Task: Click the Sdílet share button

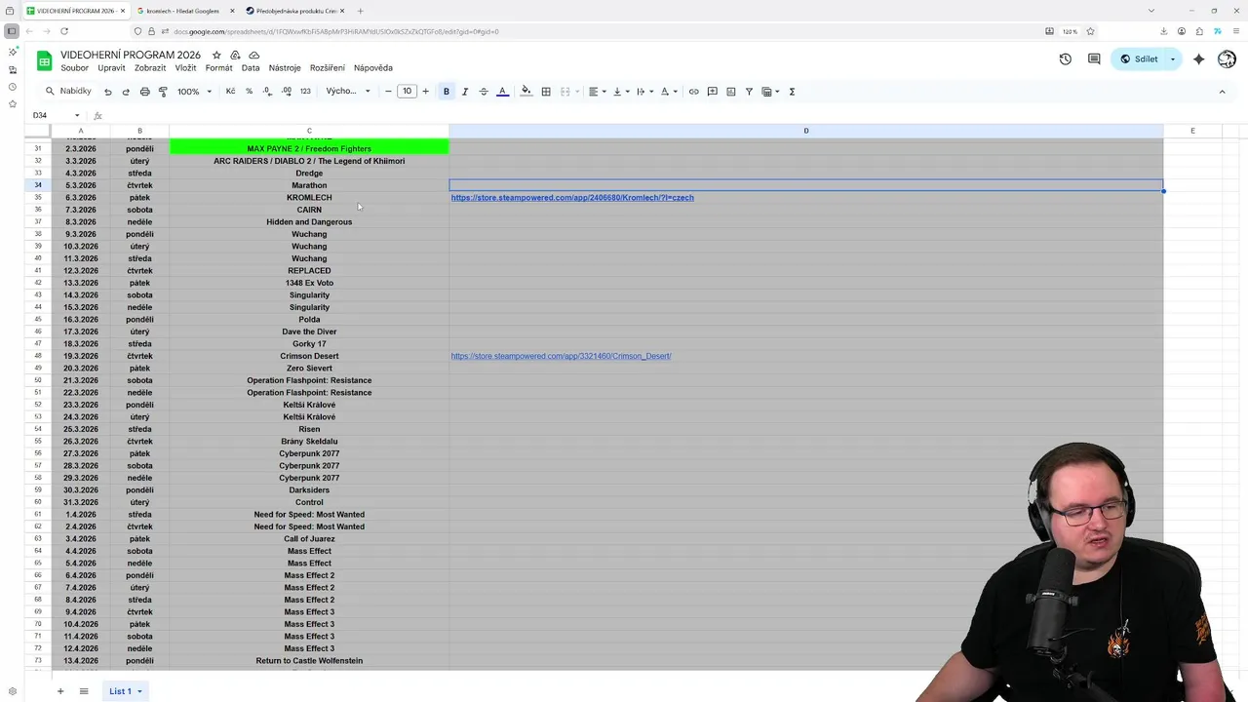Action: [x=1138, y=58]
